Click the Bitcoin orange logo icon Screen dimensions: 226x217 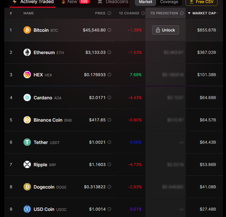tap(27, 30)
